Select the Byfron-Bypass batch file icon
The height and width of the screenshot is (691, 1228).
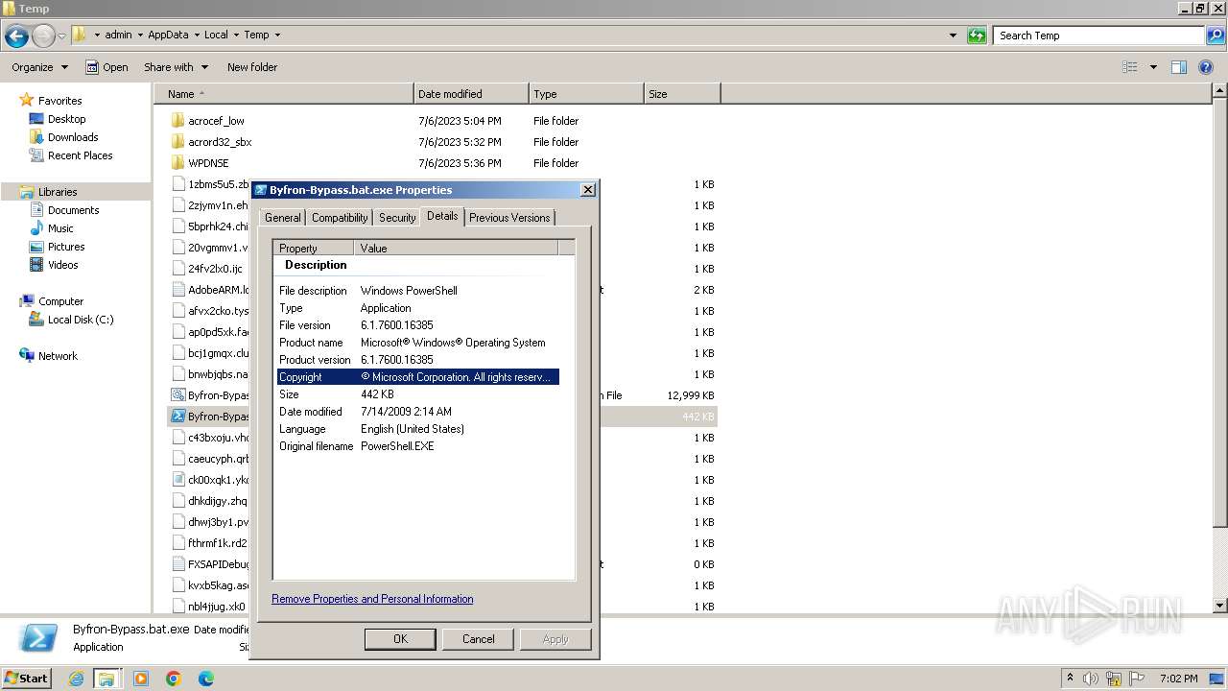(x=177, y=395)
